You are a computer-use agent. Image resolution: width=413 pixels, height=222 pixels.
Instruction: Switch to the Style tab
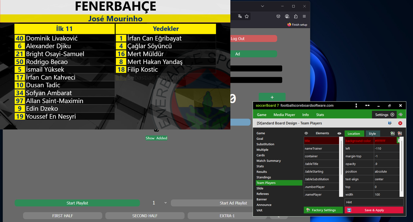372,134
